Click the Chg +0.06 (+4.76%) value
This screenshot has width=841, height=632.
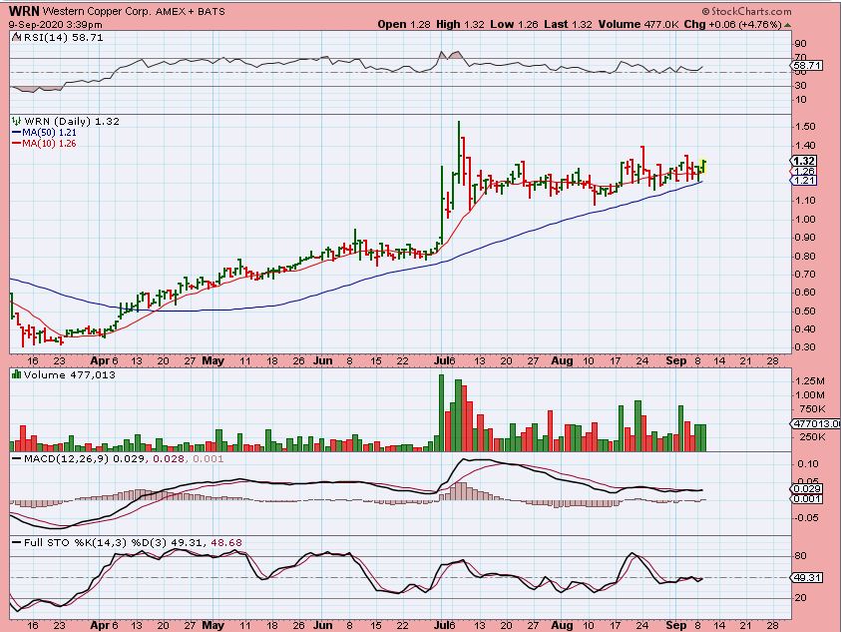(x=732, y=24)
